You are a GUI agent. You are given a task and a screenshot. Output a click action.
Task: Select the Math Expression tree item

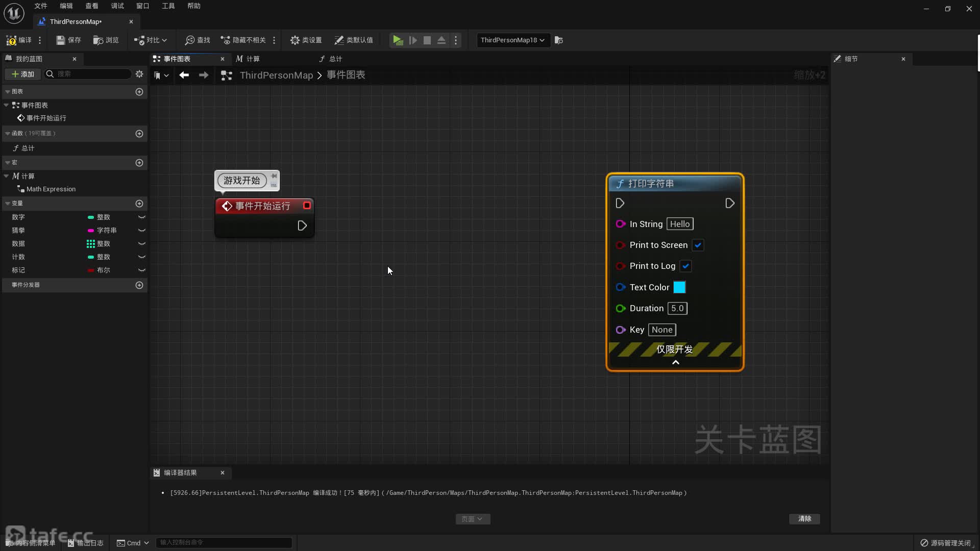[51, 189]
